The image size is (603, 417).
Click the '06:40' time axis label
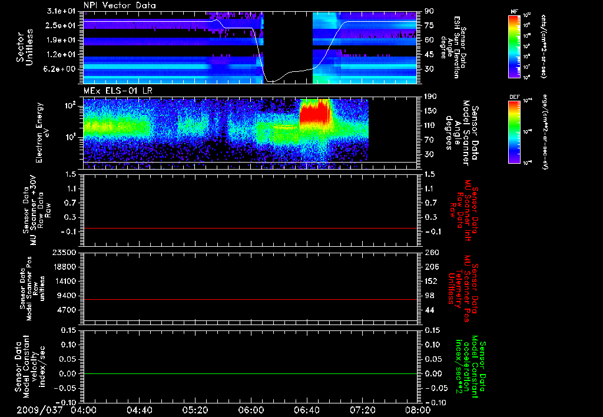[x=306, y=410]
